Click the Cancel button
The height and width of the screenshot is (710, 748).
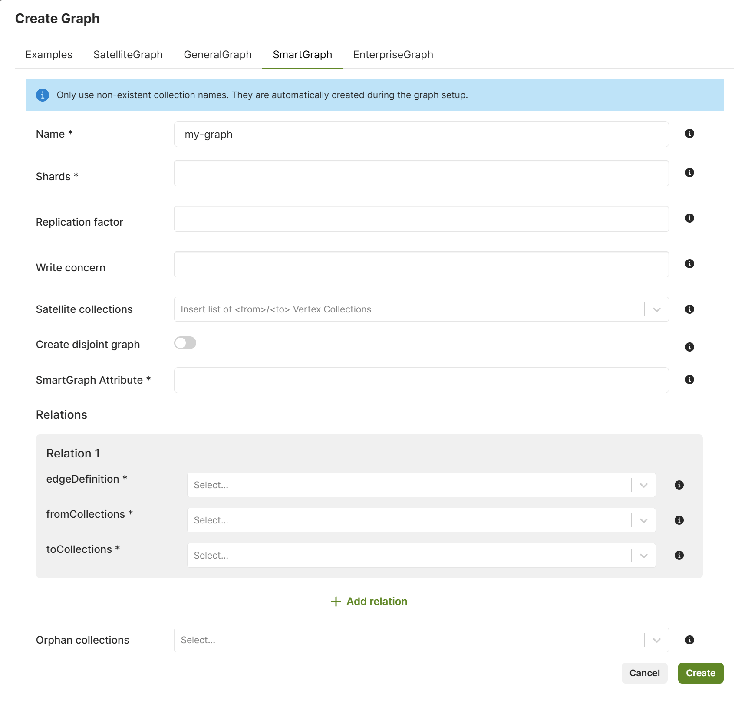645,673
